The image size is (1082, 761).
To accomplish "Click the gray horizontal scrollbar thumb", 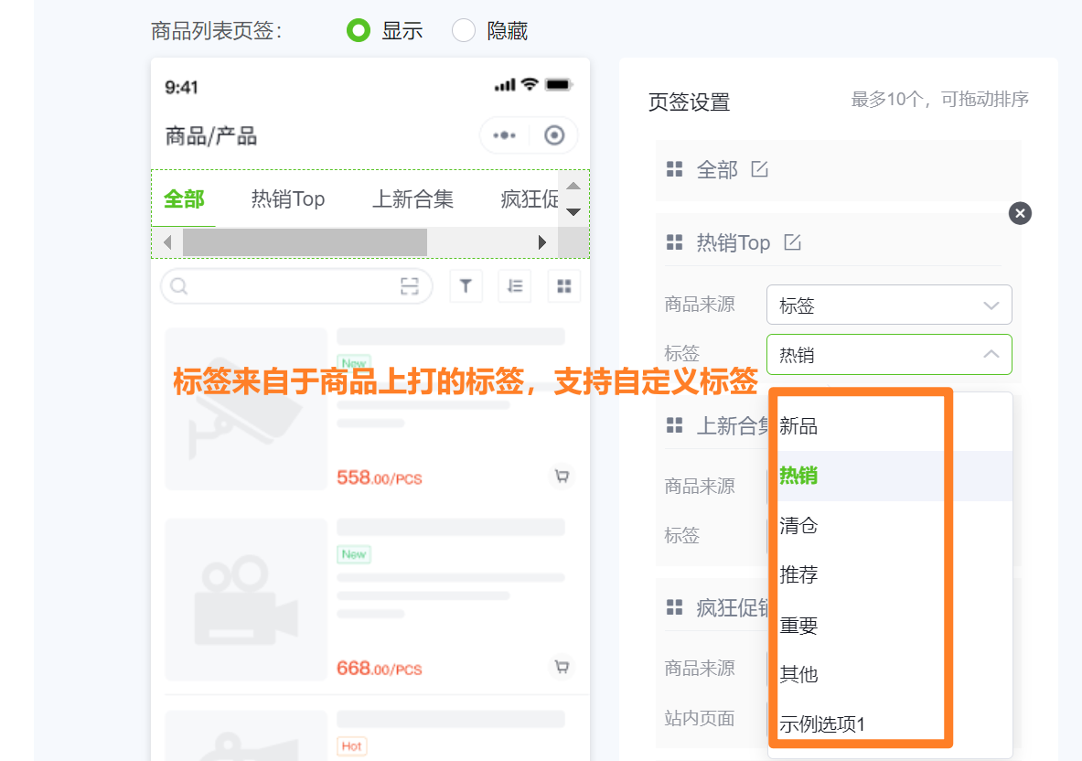I will 305,243.
